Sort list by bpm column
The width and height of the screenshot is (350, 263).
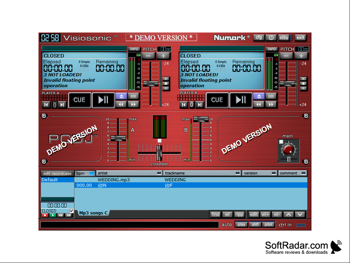(x=85, y=173)
